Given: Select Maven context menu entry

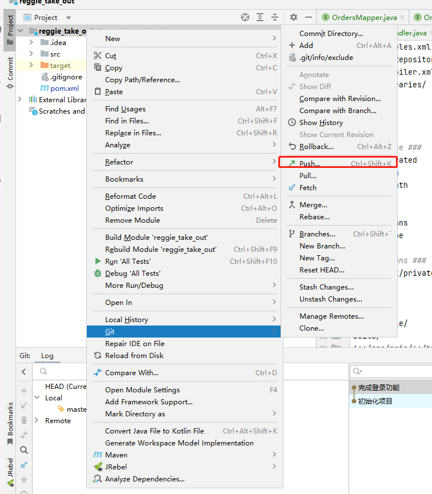Looking at the screenshot, I should click(x=185, y=455).
